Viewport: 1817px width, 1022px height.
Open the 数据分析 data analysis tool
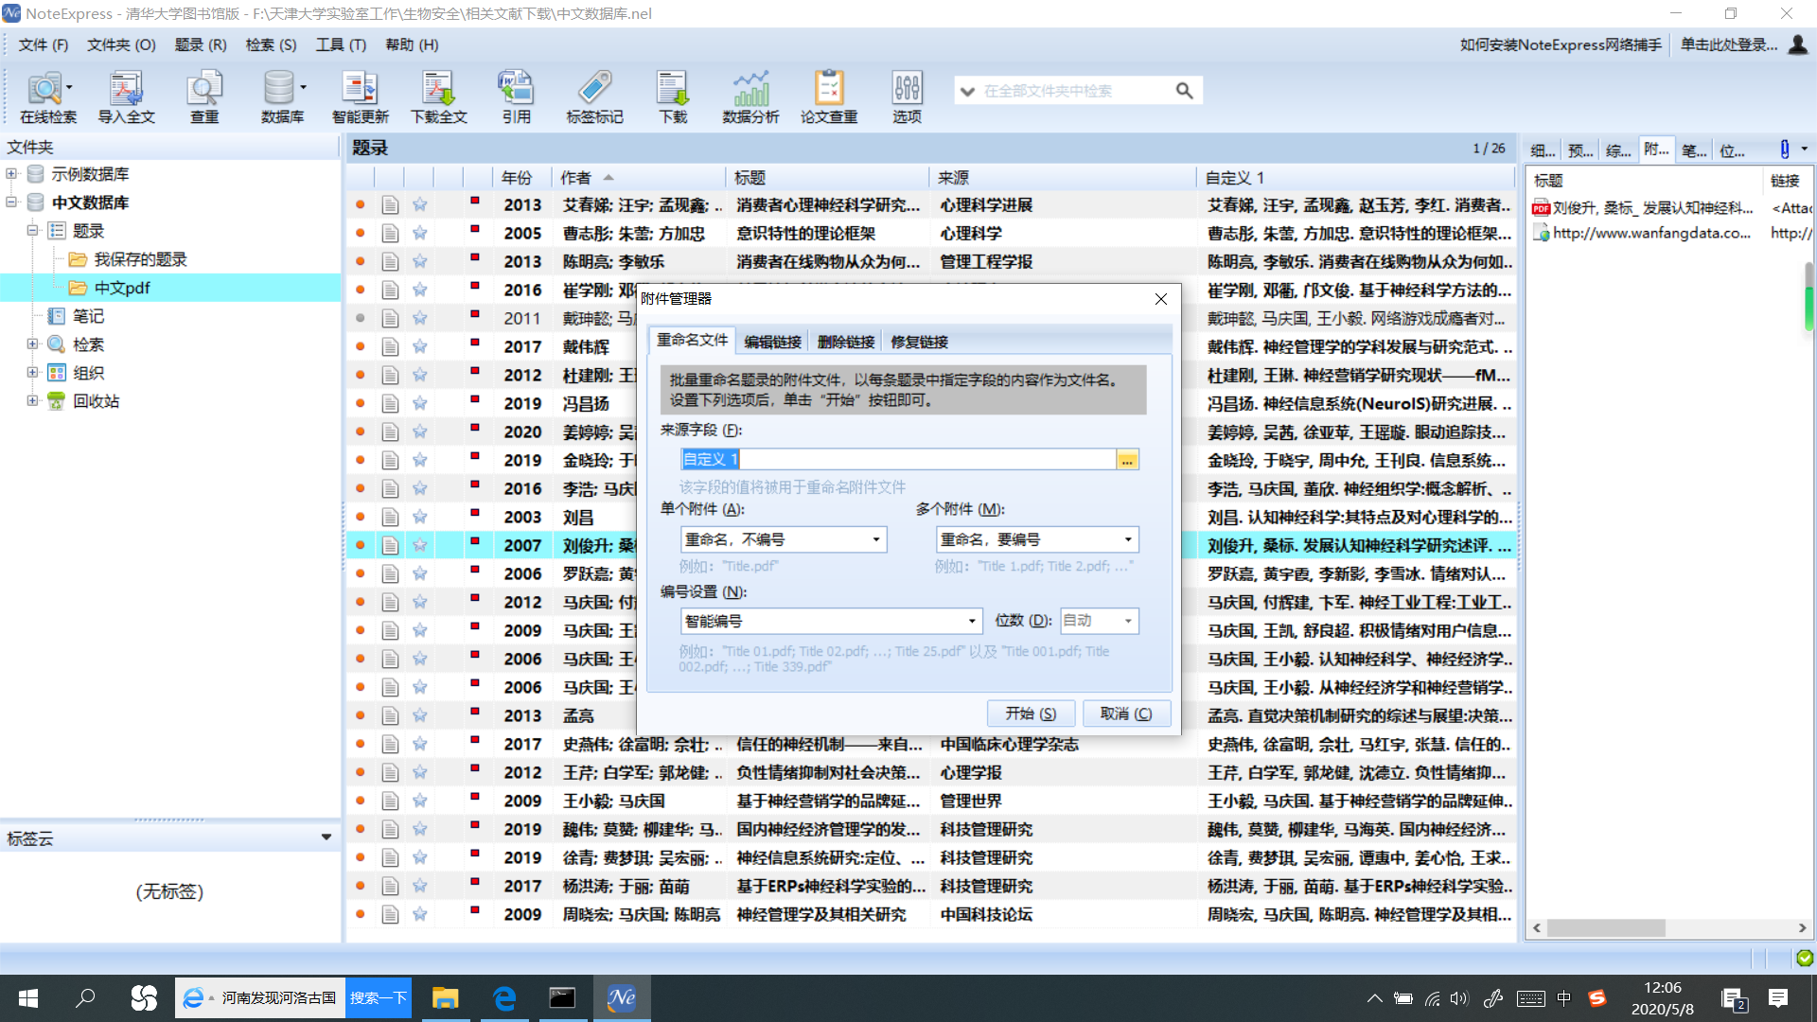pyautogui.click(x=750, y=95)
